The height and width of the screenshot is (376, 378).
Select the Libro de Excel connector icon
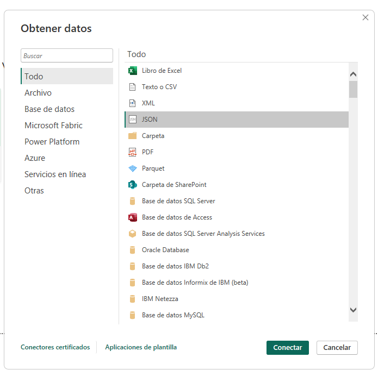coord(132,71)
